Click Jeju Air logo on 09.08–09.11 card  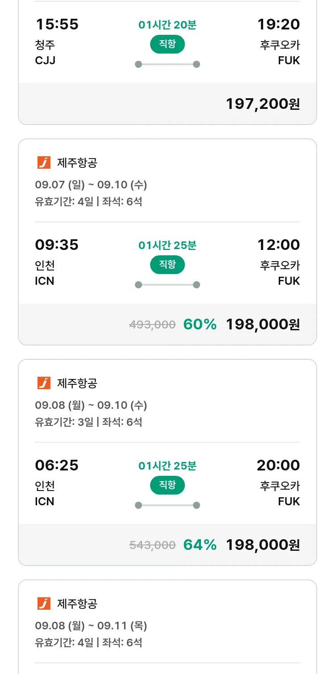point(44,604)
